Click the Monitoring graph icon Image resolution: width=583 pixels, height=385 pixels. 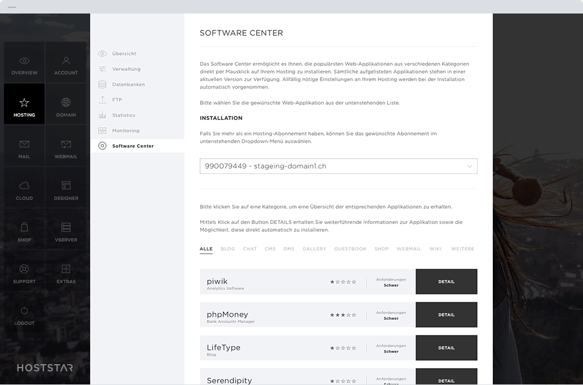tap(102, 131)
